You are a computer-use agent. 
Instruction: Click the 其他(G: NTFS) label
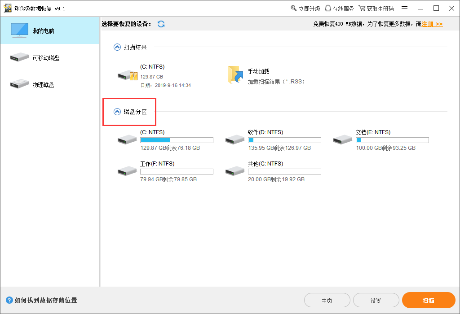265,164
